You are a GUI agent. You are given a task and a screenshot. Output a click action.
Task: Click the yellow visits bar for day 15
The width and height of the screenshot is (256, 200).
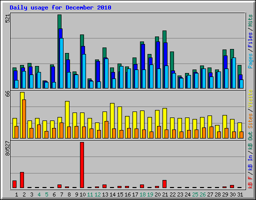click(119, 118)
